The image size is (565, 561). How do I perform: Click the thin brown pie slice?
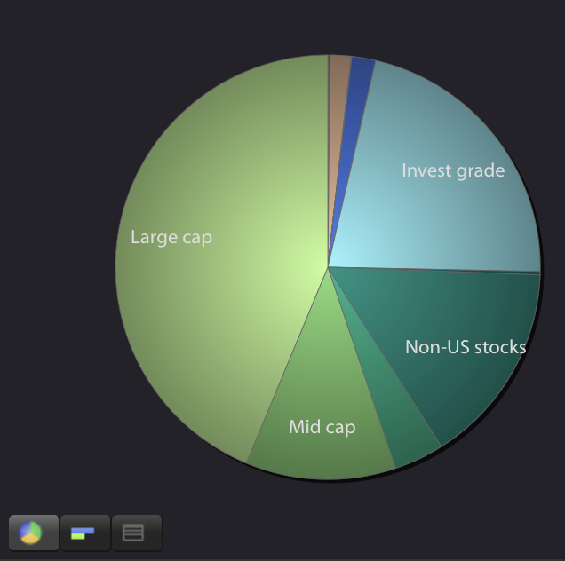[337, 108]
